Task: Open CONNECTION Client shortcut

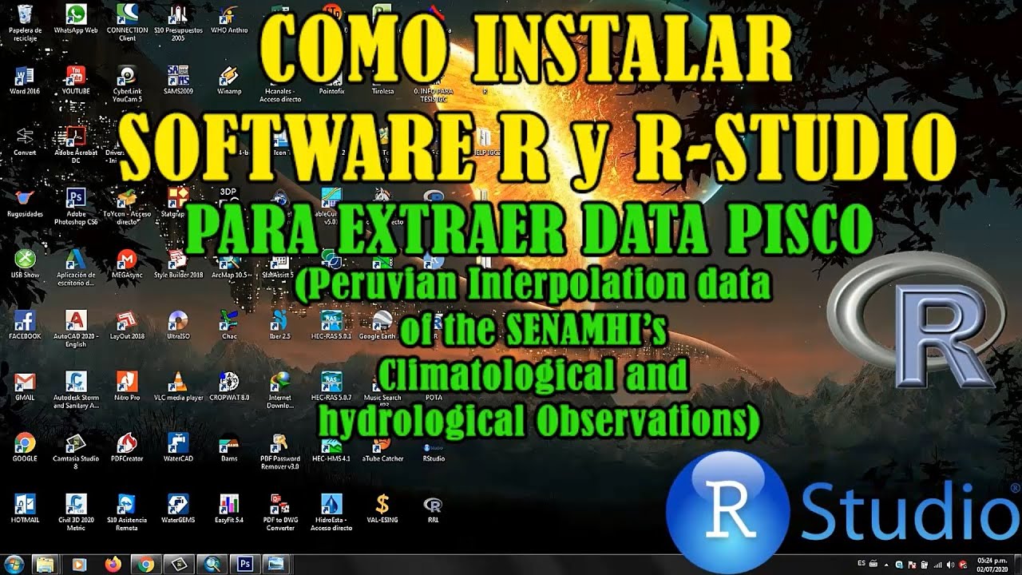Action: (x=127, y=22)
